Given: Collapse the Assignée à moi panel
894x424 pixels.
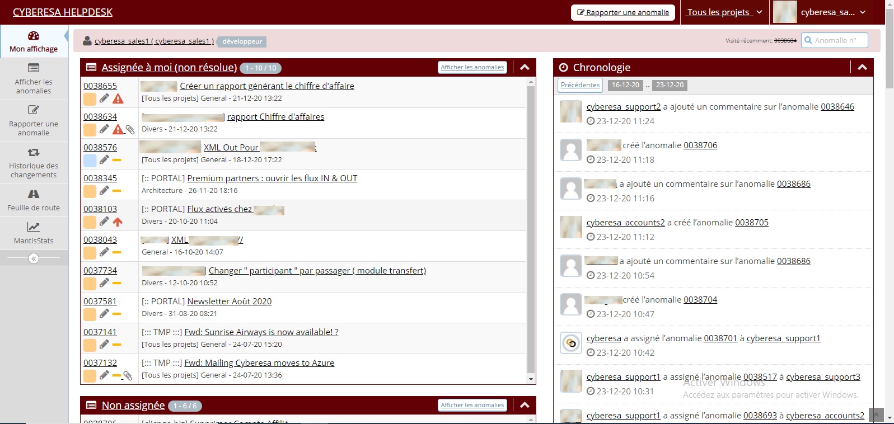Looking at the screenshot, I should 525,67.
